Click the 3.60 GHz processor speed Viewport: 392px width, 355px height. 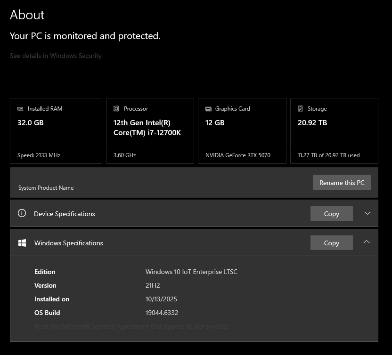(x=124, y=155)
